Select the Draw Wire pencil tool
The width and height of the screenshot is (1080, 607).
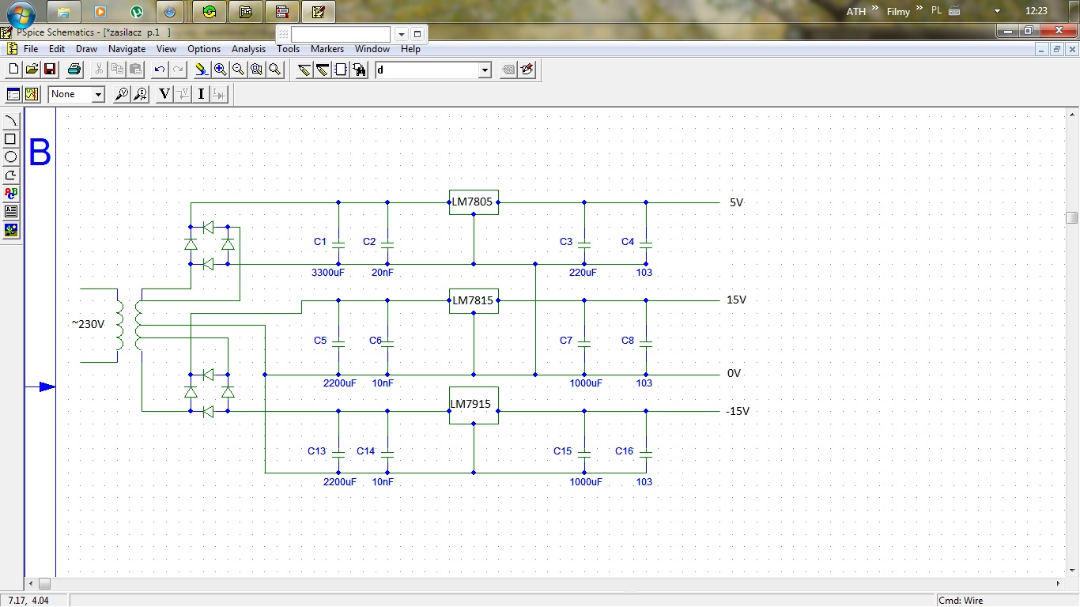304,70
